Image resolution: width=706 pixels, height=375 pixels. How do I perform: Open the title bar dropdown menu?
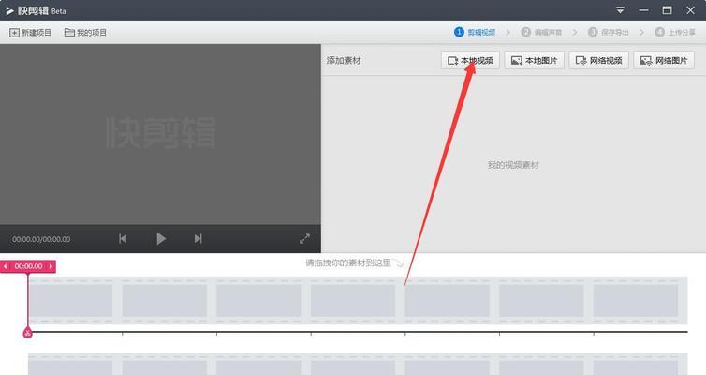[620, 10]
